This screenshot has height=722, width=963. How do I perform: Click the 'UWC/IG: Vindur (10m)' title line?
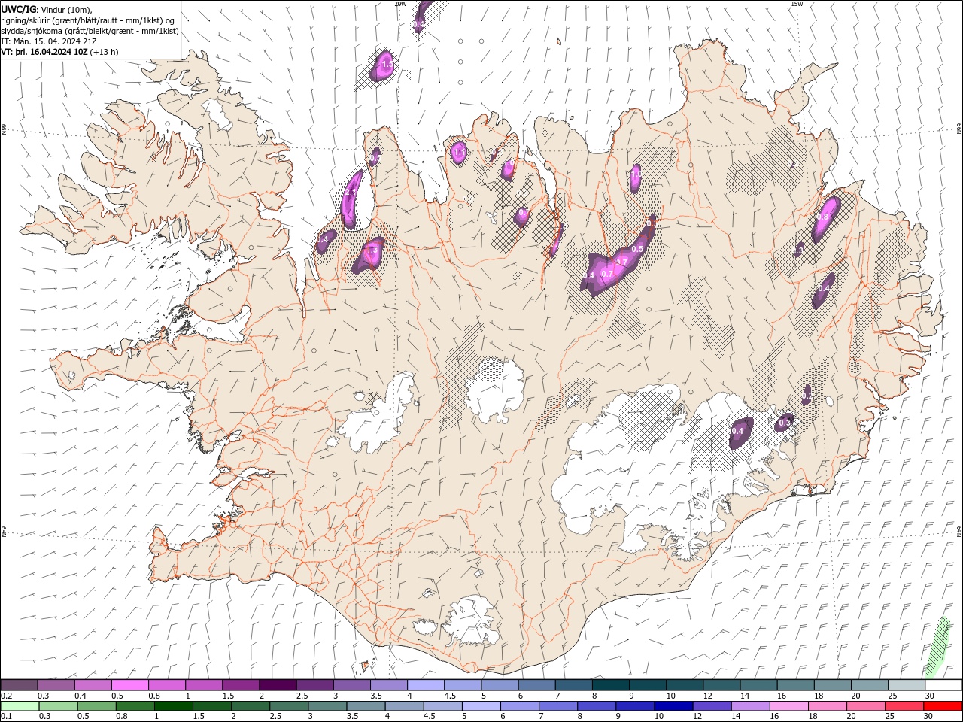pyautogui.click(x=46, y=9)
